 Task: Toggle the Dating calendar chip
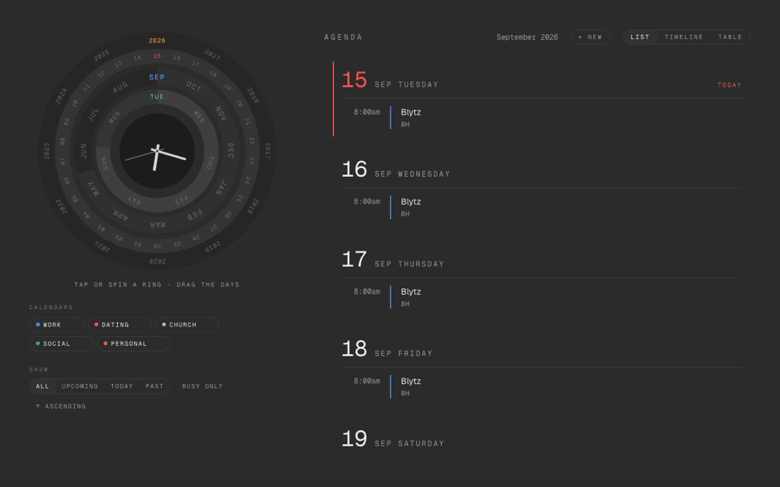119,325
